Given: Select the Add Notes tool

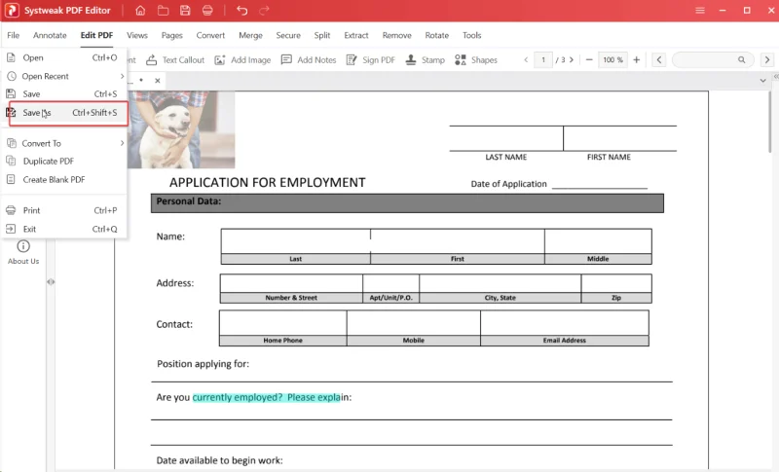Looking at the screenshot, I should click(309, 60).
